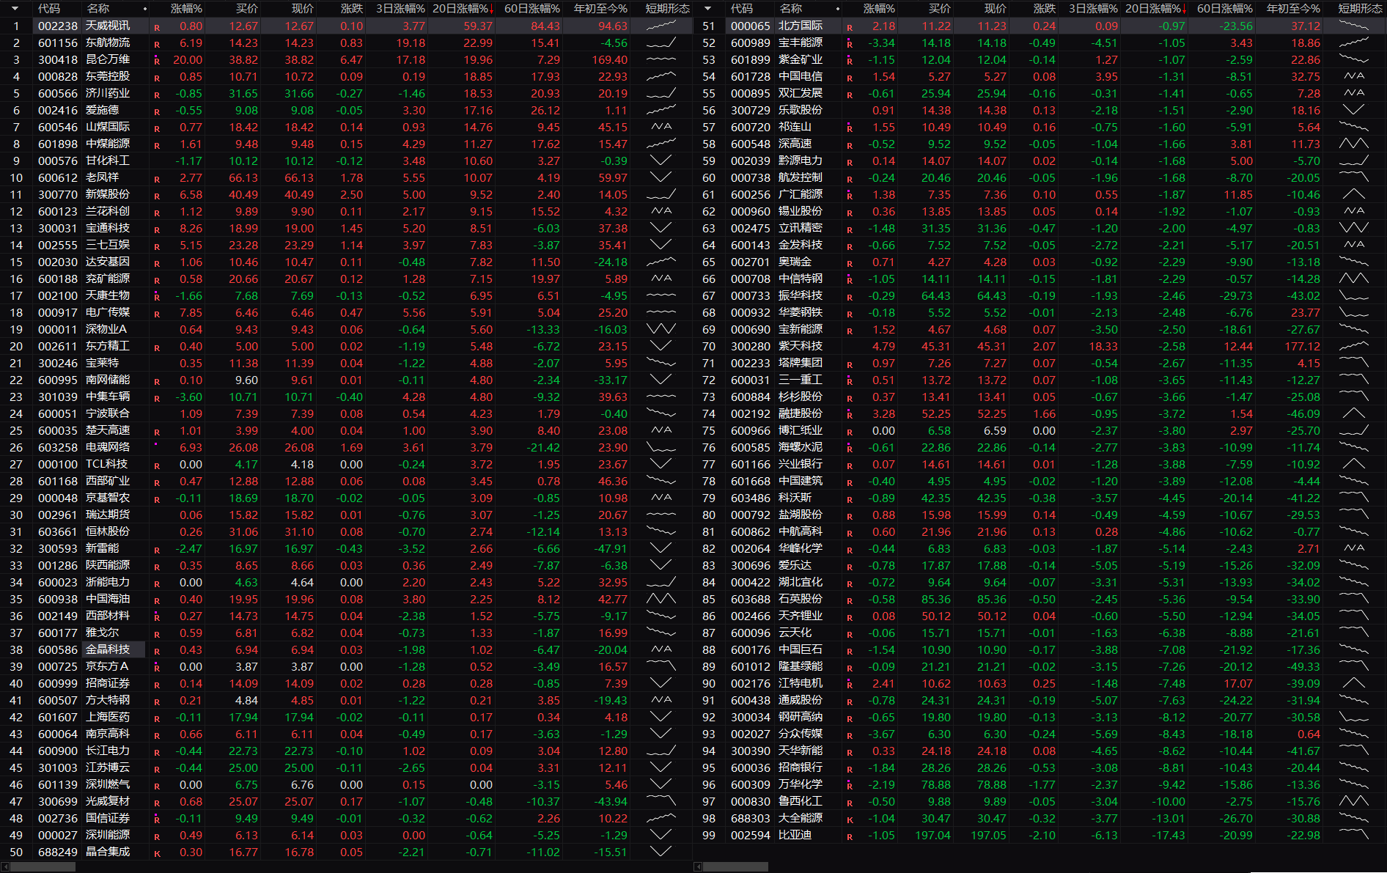Click the 177.12 year-to-date value for 紫天科技
Screen dimensions: 1387x873
pos(1302,346)
